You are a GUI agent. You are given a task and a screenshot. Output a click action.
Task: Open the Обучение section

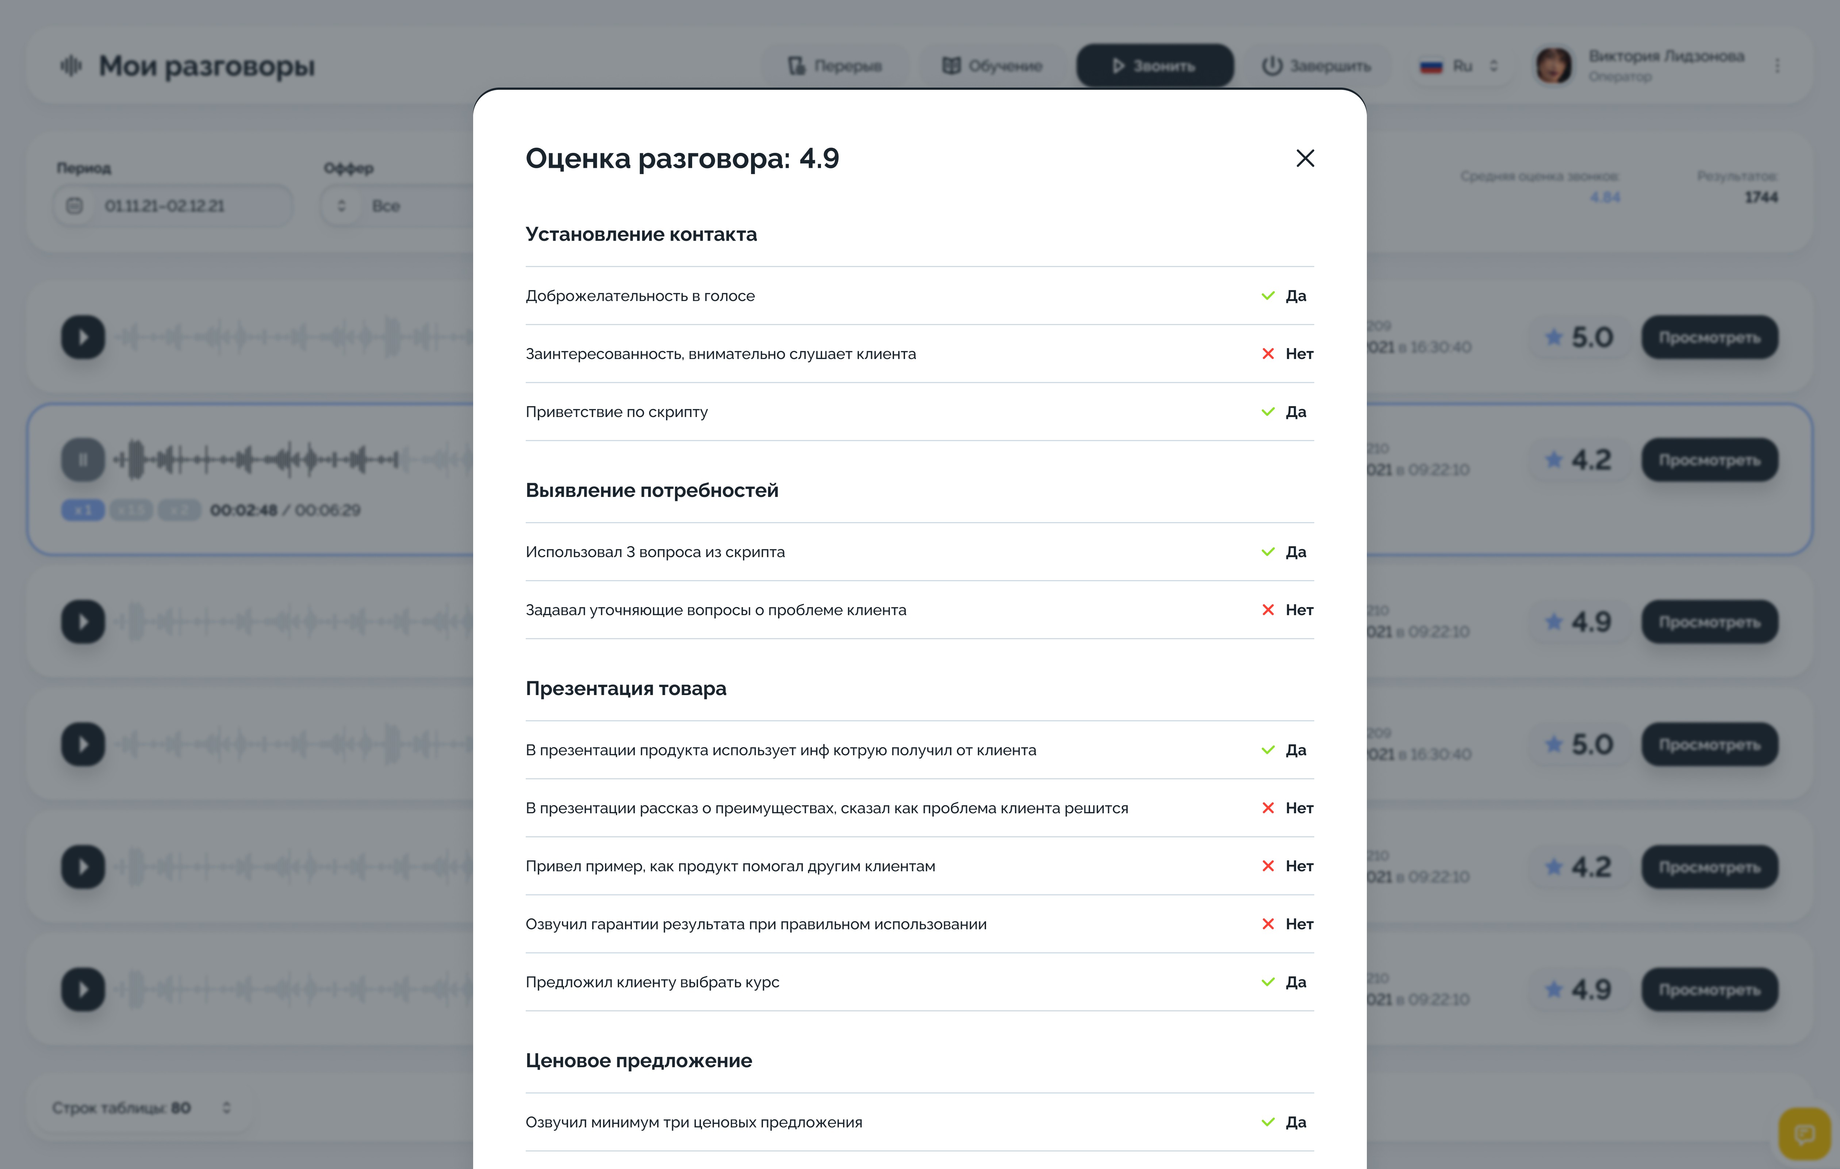coord(992,66)
